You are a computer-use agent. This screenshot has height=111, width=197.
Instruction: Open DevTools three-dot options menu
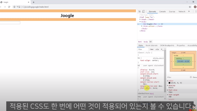[196, 11]
